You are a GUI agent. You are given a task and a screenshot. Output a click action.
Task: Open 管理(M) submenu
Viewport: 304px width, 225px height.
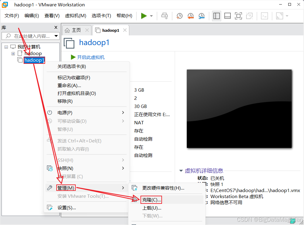(87, 188)
